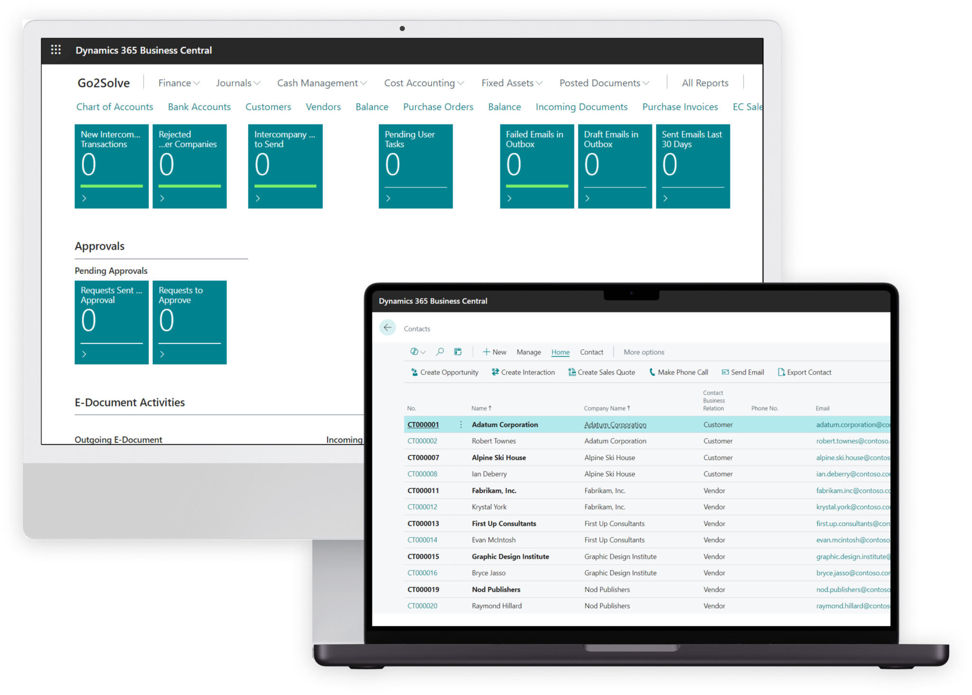Click Send Email action
Screen dimensions: 972x695
coord(743,372)
